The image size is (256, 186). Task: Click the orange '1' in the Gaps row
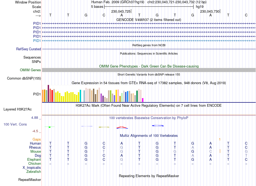click(220, 139)
